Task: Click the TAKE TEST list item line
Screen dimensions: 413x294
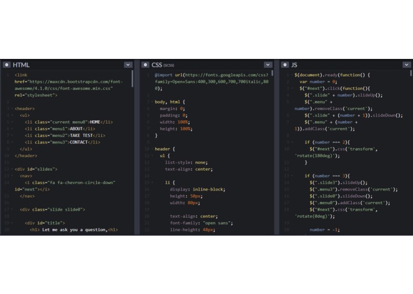Action: tap(65, 136)
